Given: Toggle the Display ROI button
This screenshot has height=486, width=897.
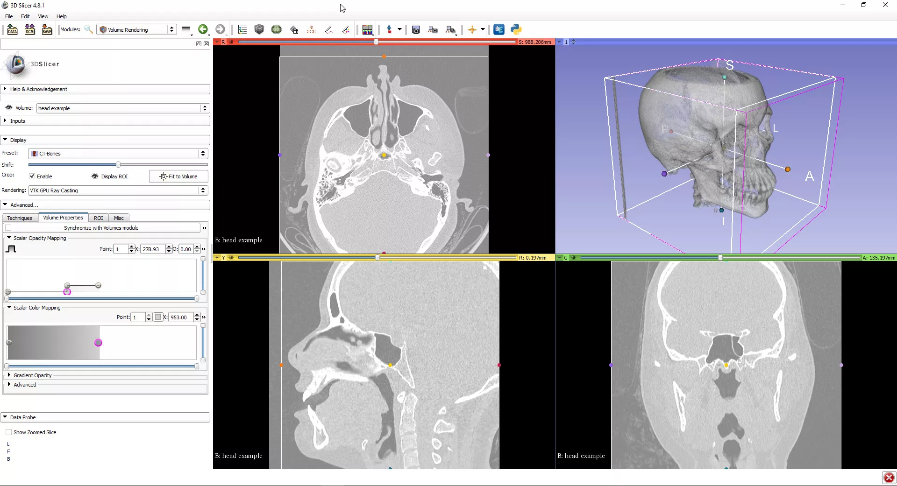Looking at the screenshot, I should coord(110,176).
